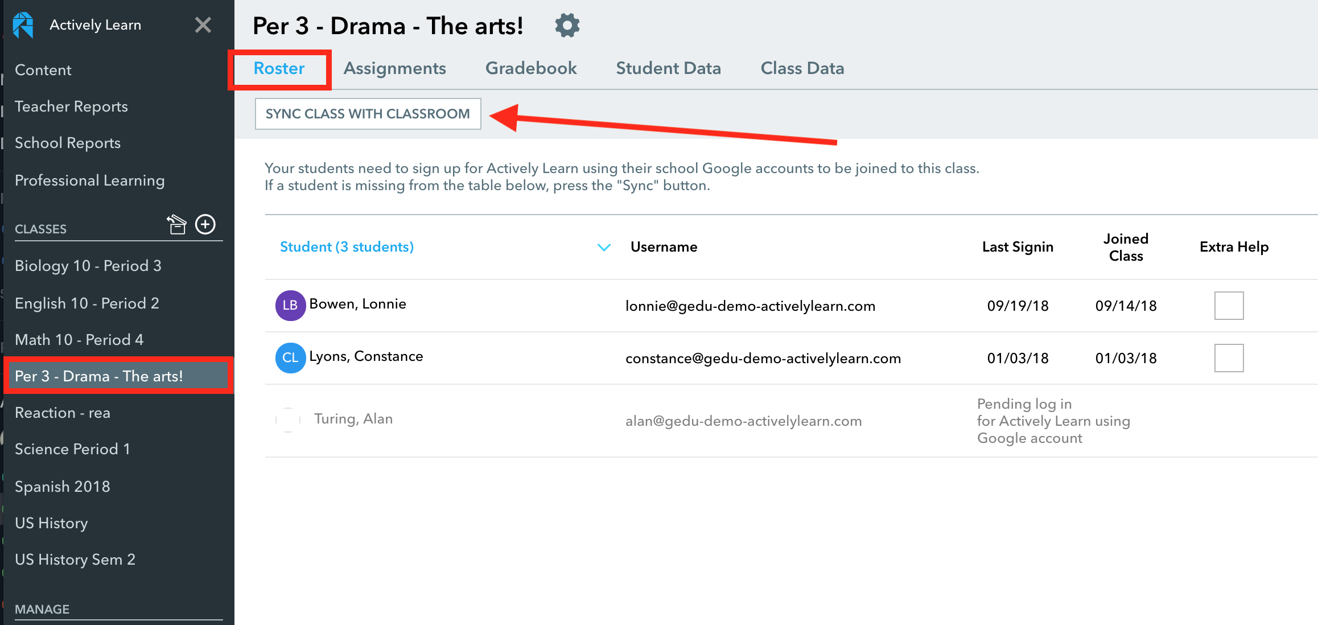Click Pending log in status text

[x=1053, y=421]
